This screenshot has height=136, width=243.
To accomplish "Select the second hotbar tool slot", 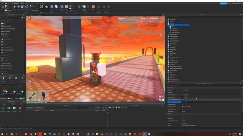I will (x=44, y=96).
